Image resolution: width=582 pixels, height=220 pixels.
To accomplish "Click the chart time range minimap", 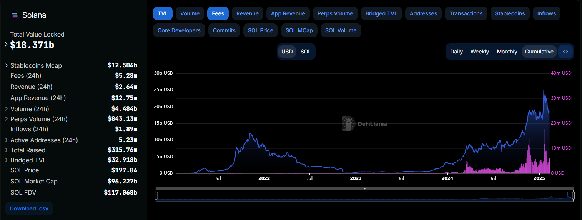I will [364, 196].
